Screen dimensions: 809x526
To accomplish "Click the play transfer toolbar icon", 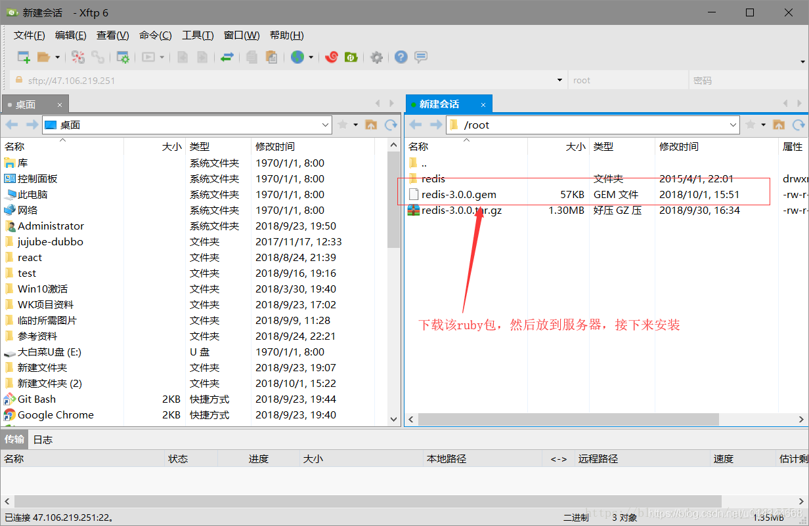I will [148, 57].
